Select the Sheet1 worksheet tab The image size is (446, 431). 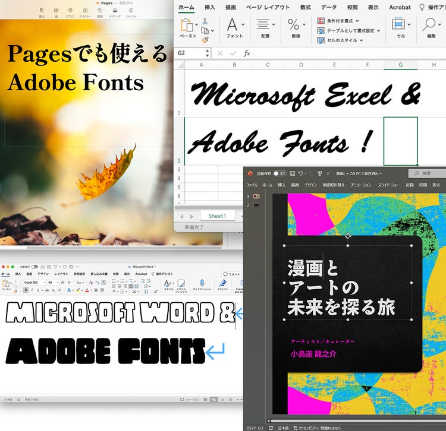coord(216,216)
